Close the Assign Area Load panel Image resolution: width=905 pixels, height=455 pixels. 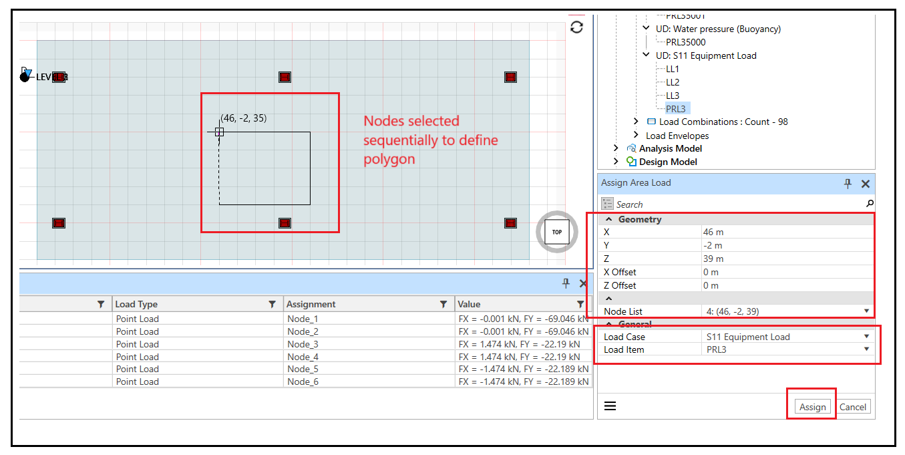coord(865,183)
